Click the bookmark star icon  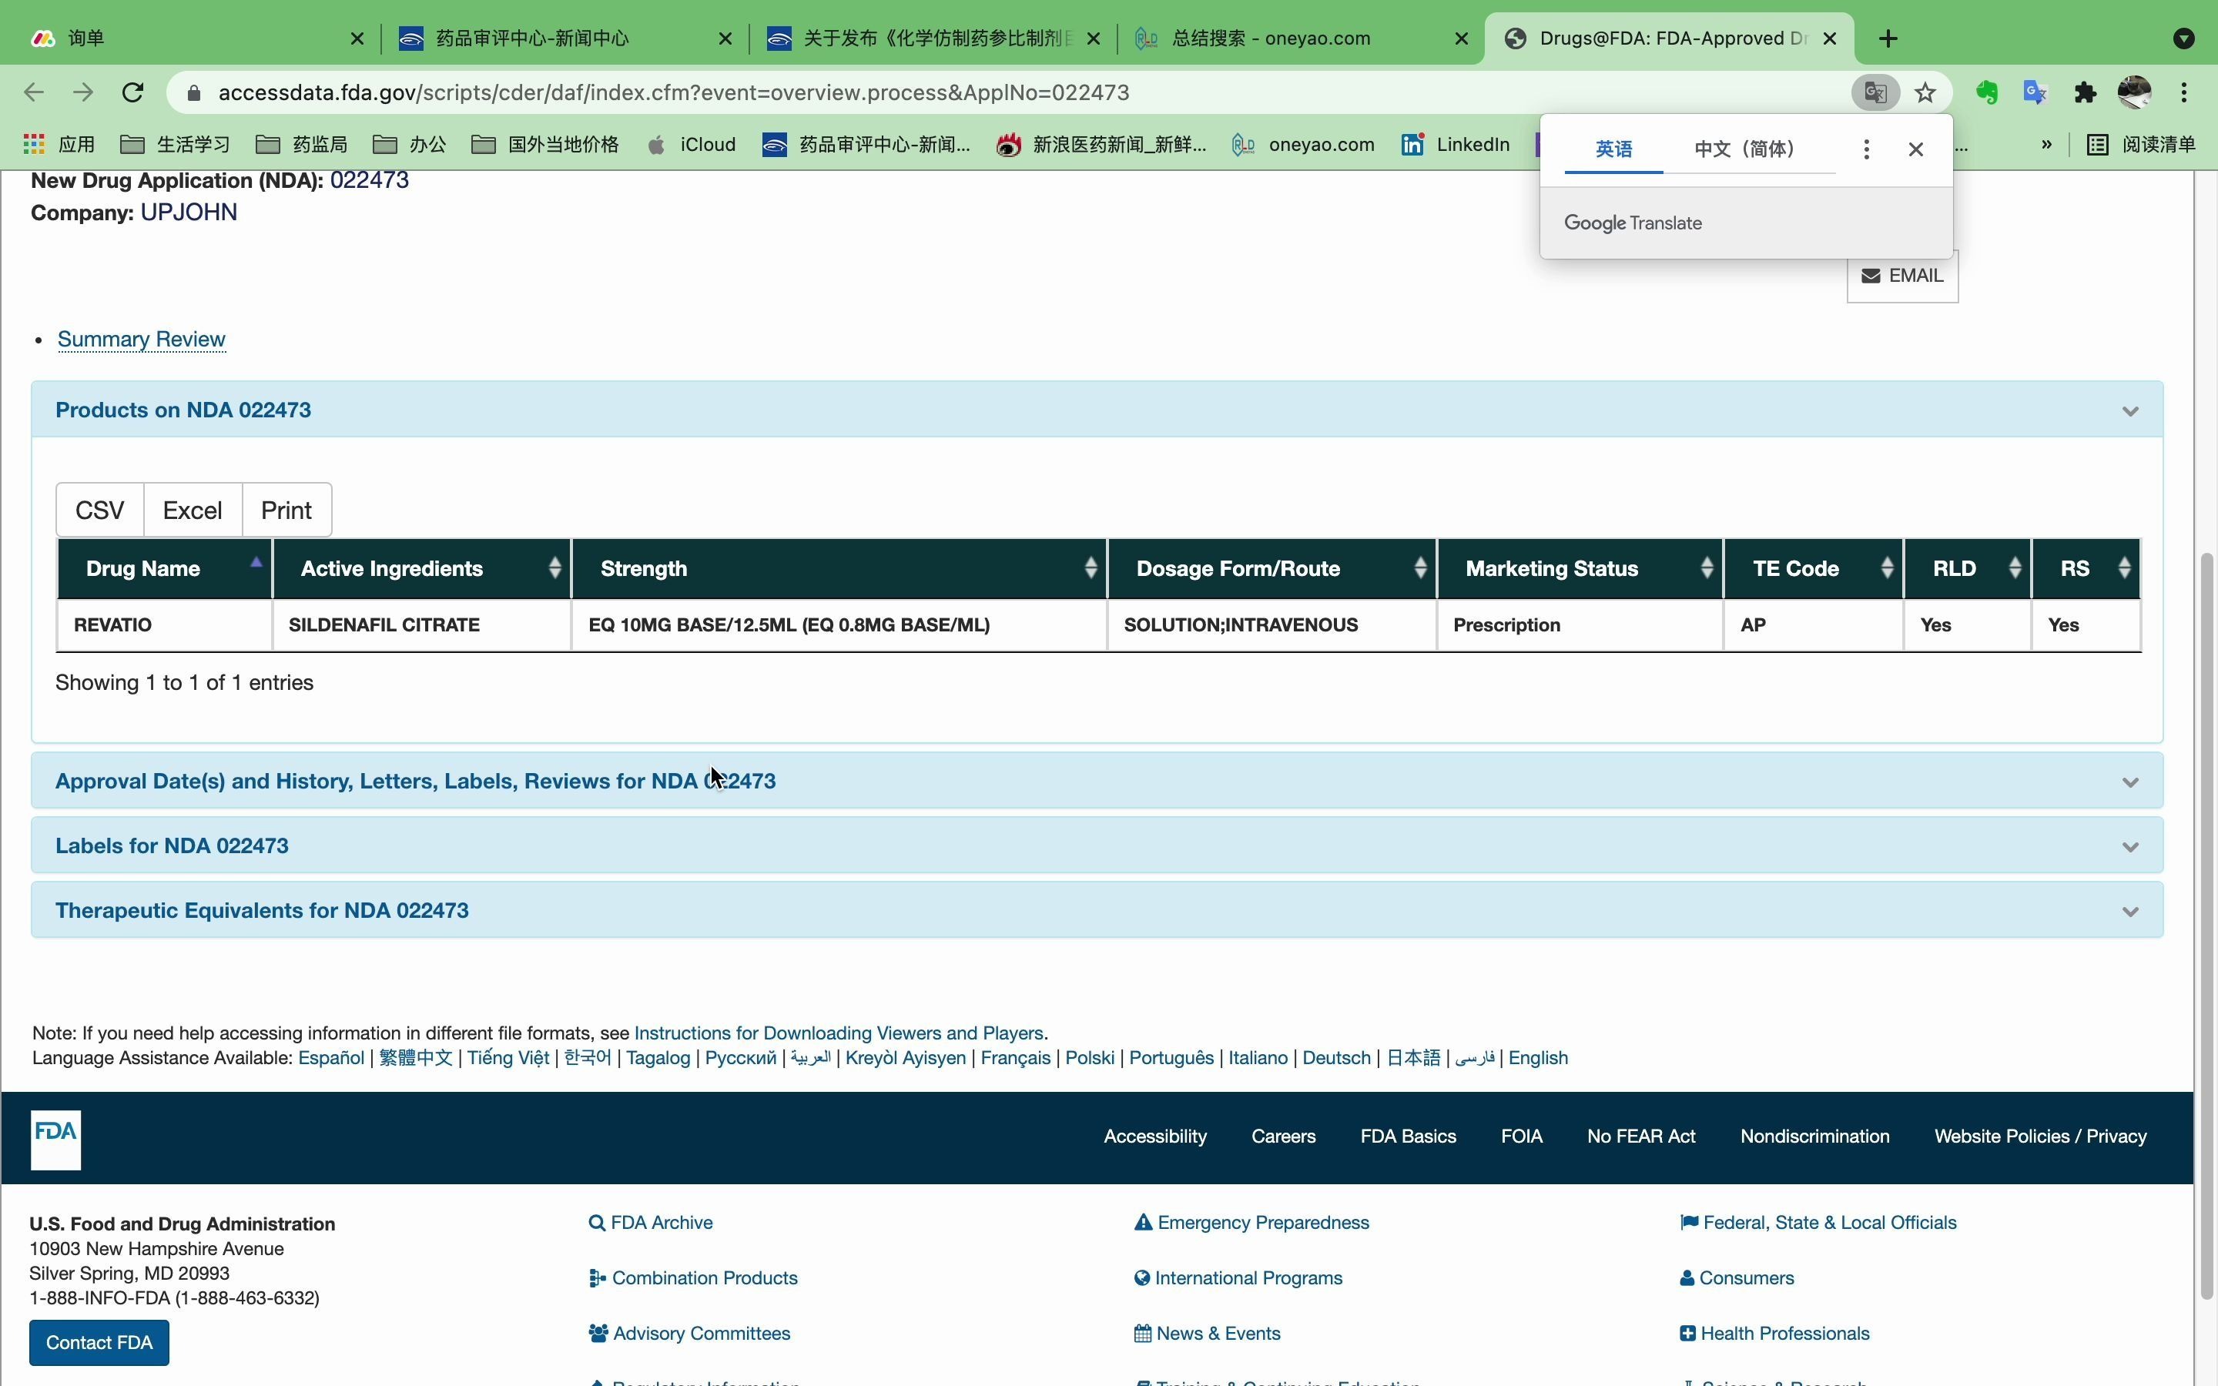(x=1926, y=91)
